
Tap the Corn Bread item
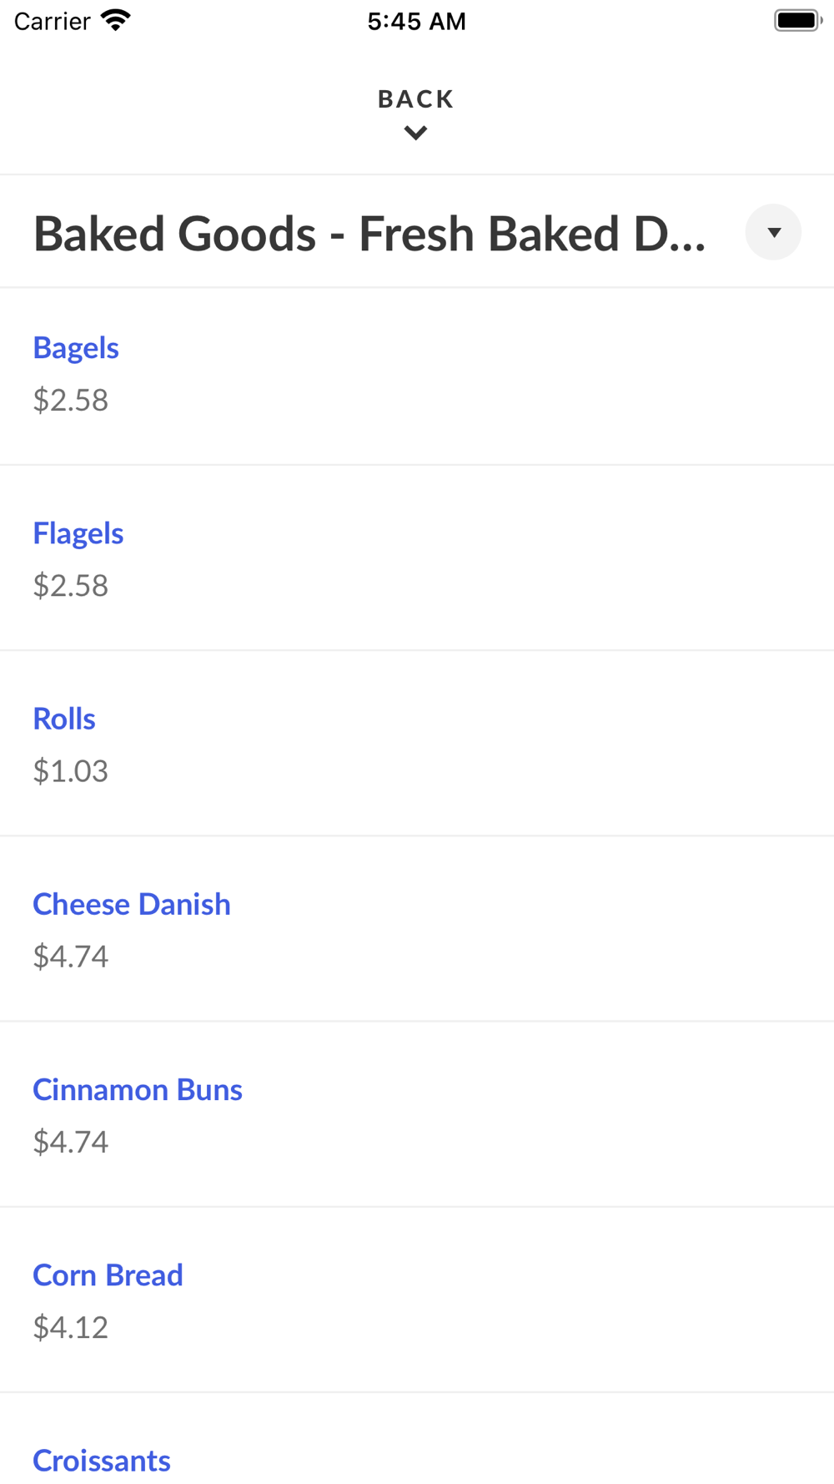coord(108,1275)
